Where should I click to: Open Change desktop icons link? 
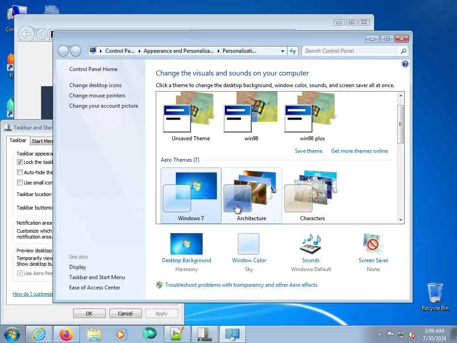[x=96, y=85]
